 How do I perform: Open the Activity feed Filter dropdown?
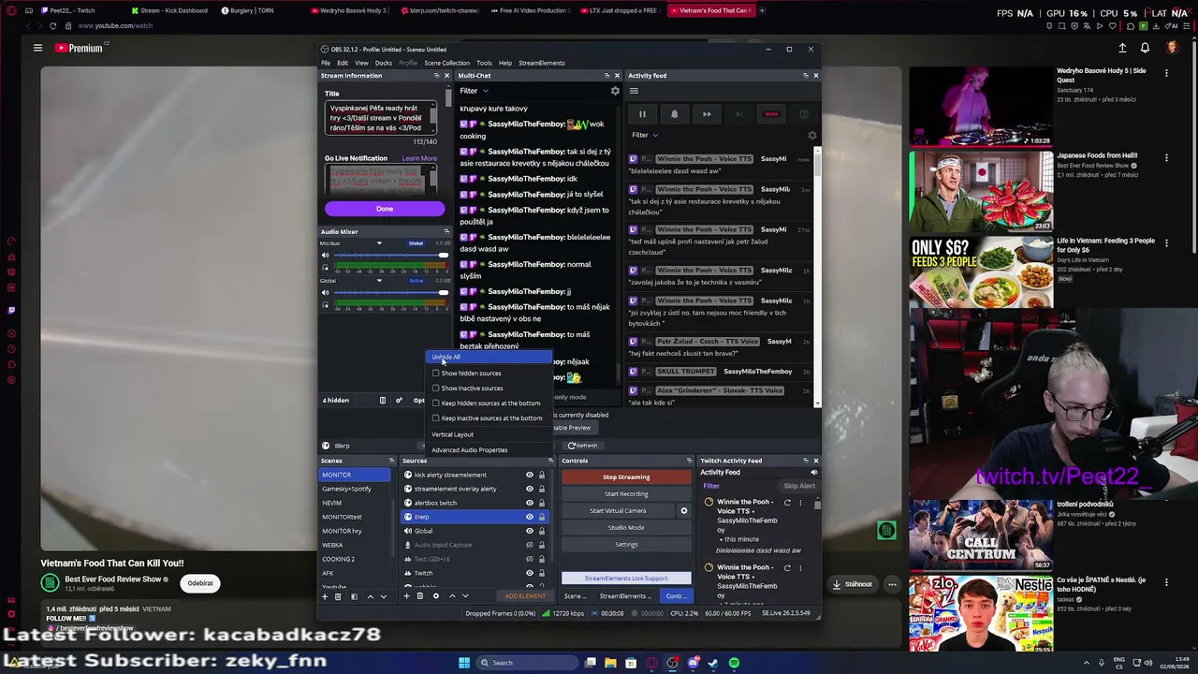pyautogui.click(x=645, y=135)
